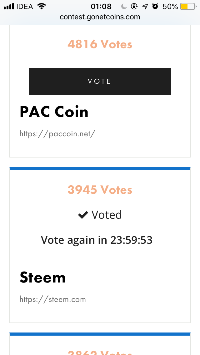200x355 pixels.
Task: Tap the alarm clock status icon
Action: (x=155, y=6)
